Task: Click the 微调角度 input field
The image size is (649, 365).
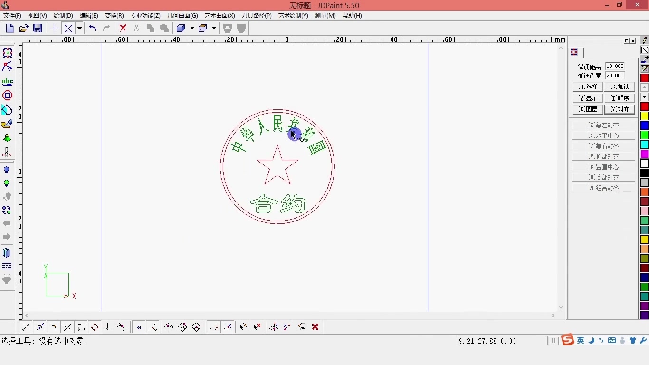Action: point(615,76)
